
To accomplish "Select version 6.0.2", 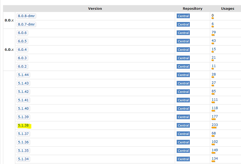I will tap(22, 66).
